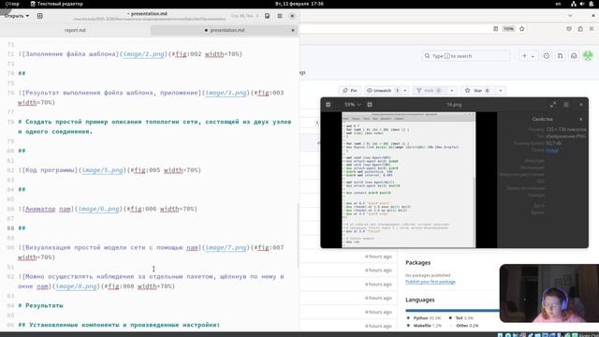Screen dimensions: 599x337
Task: Switch to the report.md tab
Action: 75,30
